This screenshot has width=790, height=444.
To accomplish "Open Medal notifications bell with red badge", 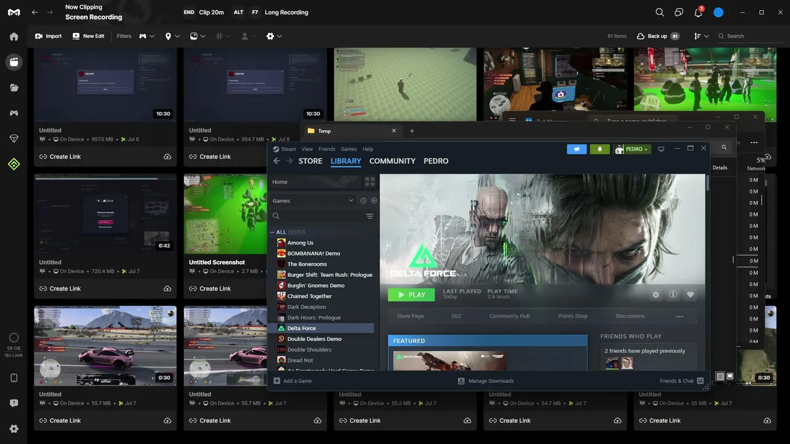I will [698, 12].
